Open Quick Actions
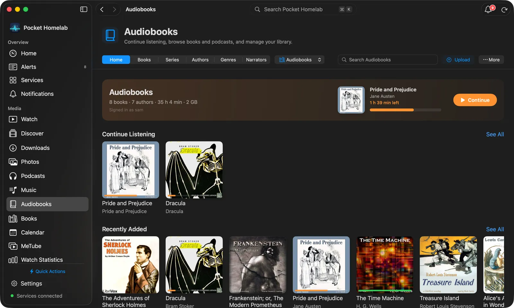 [x=48, y=271]
